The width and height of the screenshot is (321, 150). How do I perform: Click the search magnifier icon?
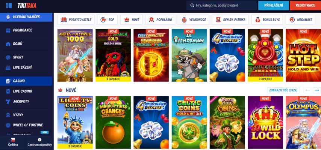(192, 6)
